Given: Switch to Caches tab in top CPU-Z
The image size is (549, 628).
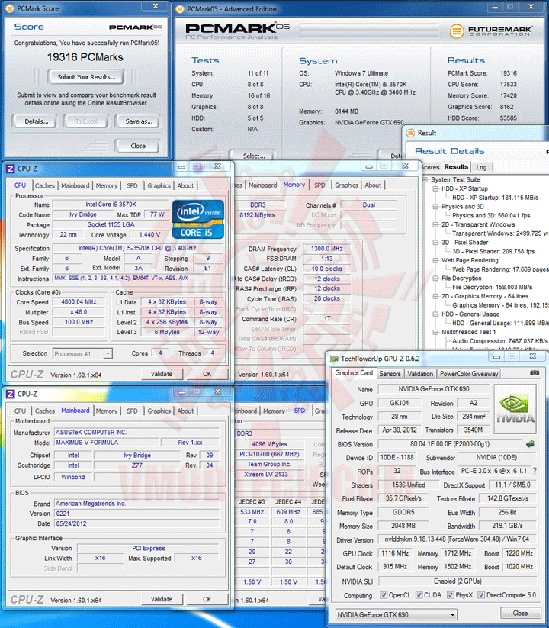Looking at the screenshot, I should click(45, 186).
